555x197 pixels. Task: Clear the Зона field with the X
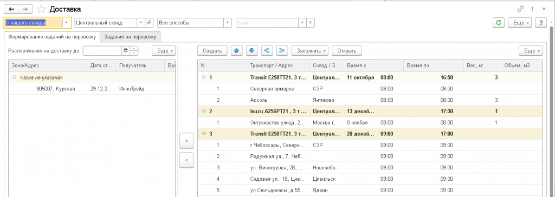pyautogui.click(x=310, y=23)
